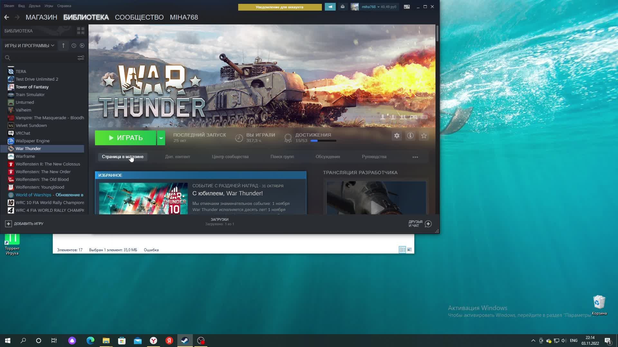This screenshot has width=618, height=347.
Task: Toggle ready-to-play filter icon
Action: point(82,46)
